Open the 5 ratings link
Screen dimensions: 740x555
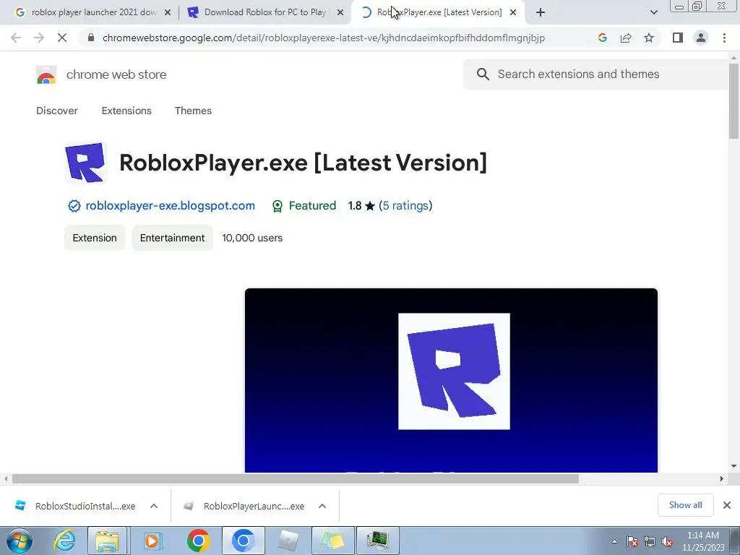click(x=405, y=206)
